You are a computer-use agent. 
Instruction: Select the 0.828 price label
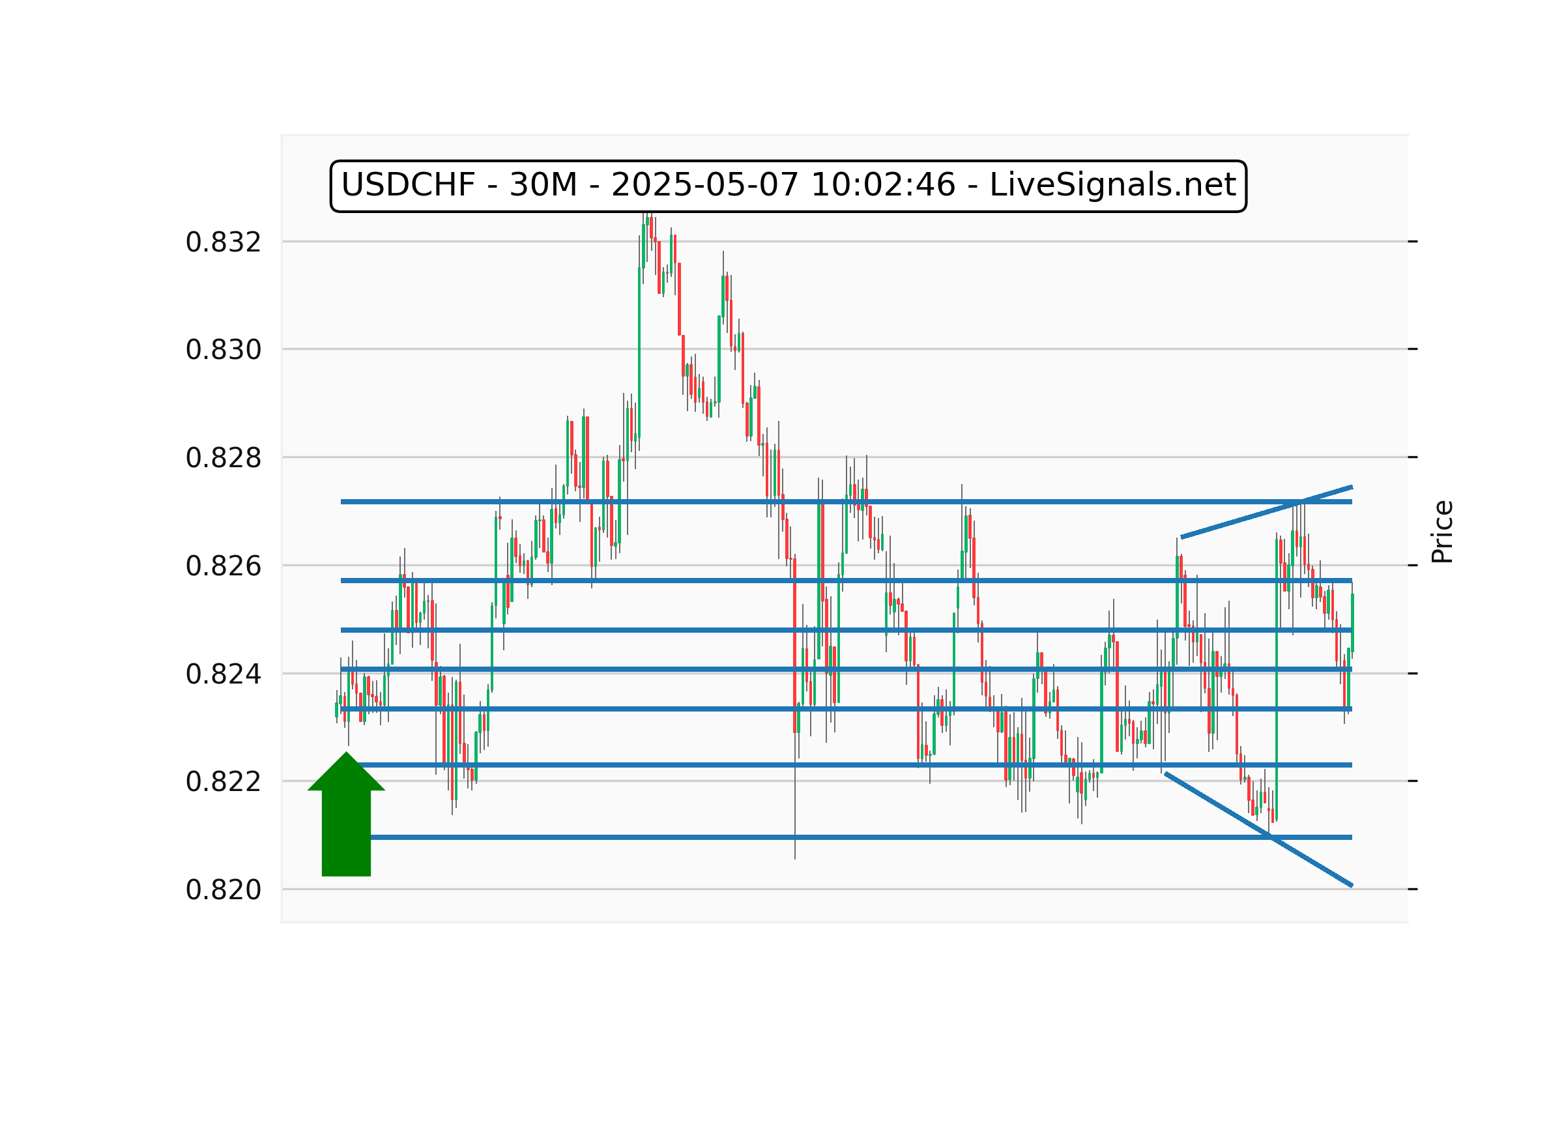click(223, 458)
